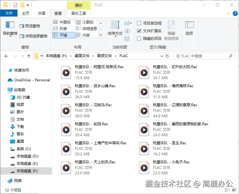This screenshot has height=194, width=239.
Task: Switch layout to 详细信息 details view
Action: [x=87, y=29]
